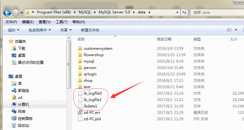Expand arrow after Program Files (x86) breadcrumb

tap(75, 12)
